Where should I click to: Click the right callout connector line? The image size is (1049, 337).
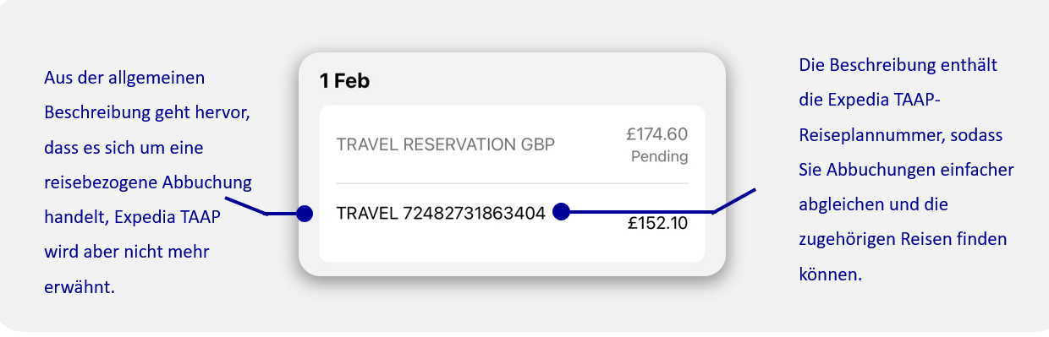tap(662, 203)
